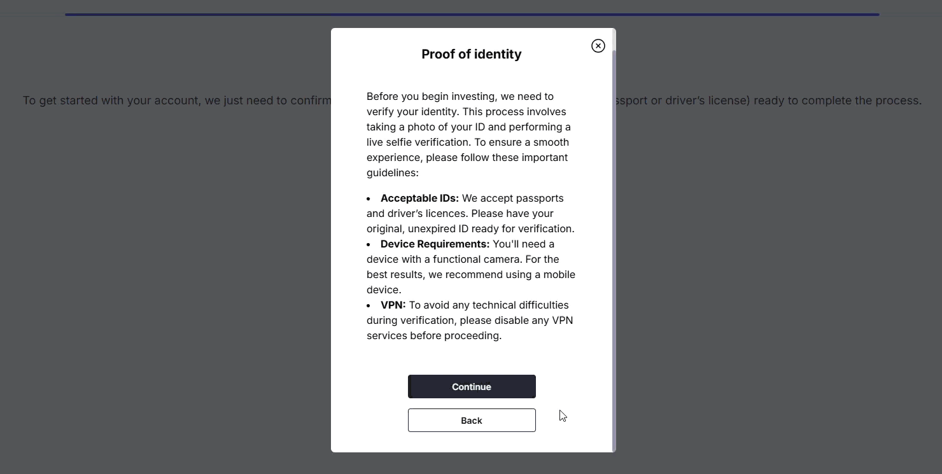Screen dimensions: 942x474
Task: Select the Acceptable IDs bullet text
Action: (x=470, y=213)
